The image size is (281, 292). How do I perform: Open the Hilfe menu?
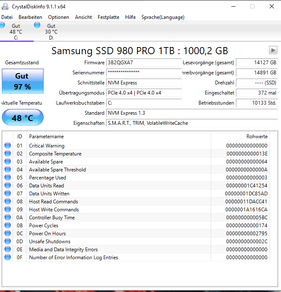coord(130,17)
